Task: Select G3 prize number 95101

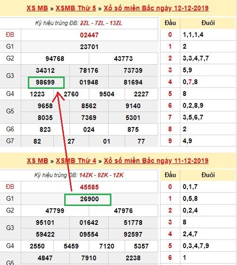Action: [45, 222]
